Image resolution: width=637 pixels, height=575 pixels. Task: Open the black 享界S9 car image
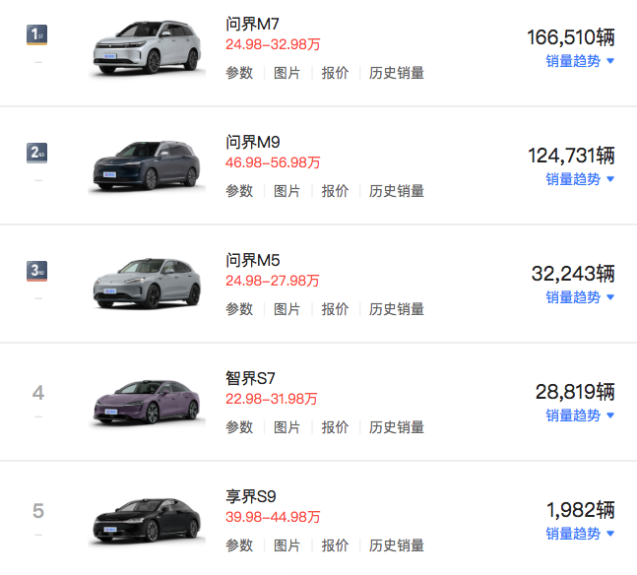147,521
